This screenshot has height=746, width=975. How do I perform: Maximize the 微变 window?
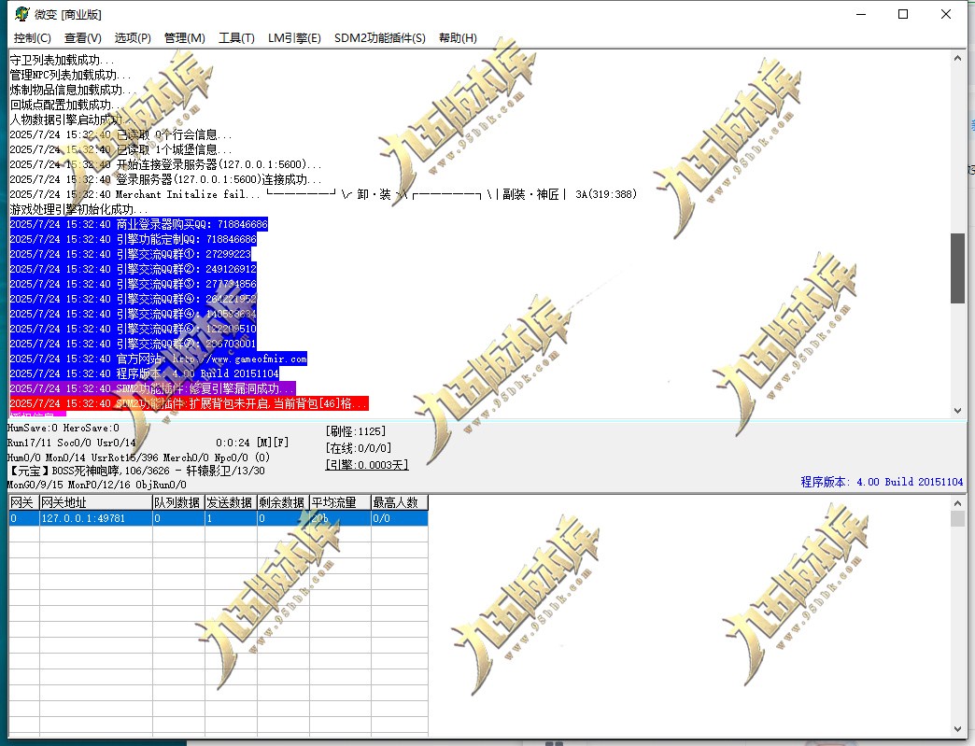[x=903, y=14]
